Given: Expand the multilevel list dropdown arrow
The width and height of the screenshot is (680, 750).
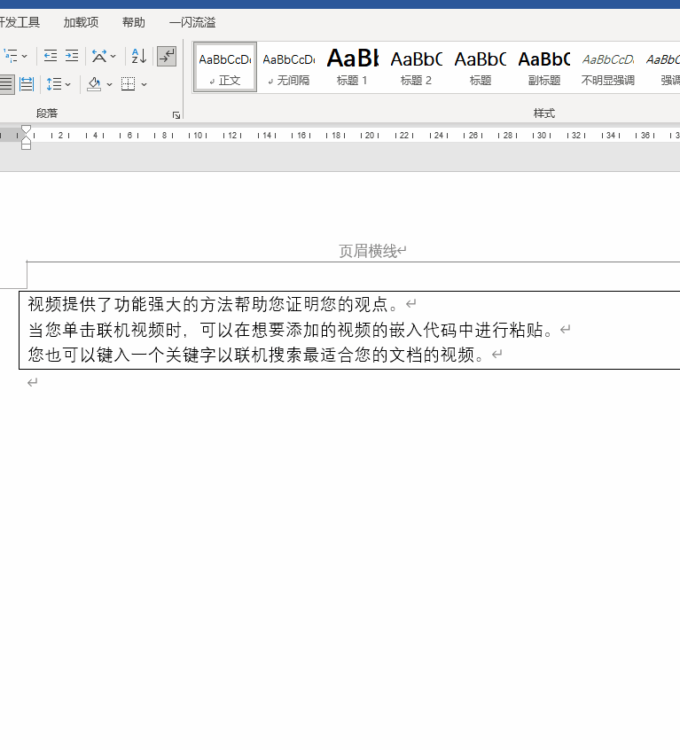Looking at the screenshot, I should [25, 57].
